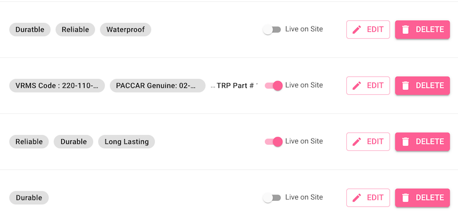This screenshot has height=223, width=458.
Task: Click trash icon in Long Lasting row
Action: [406, 142]
